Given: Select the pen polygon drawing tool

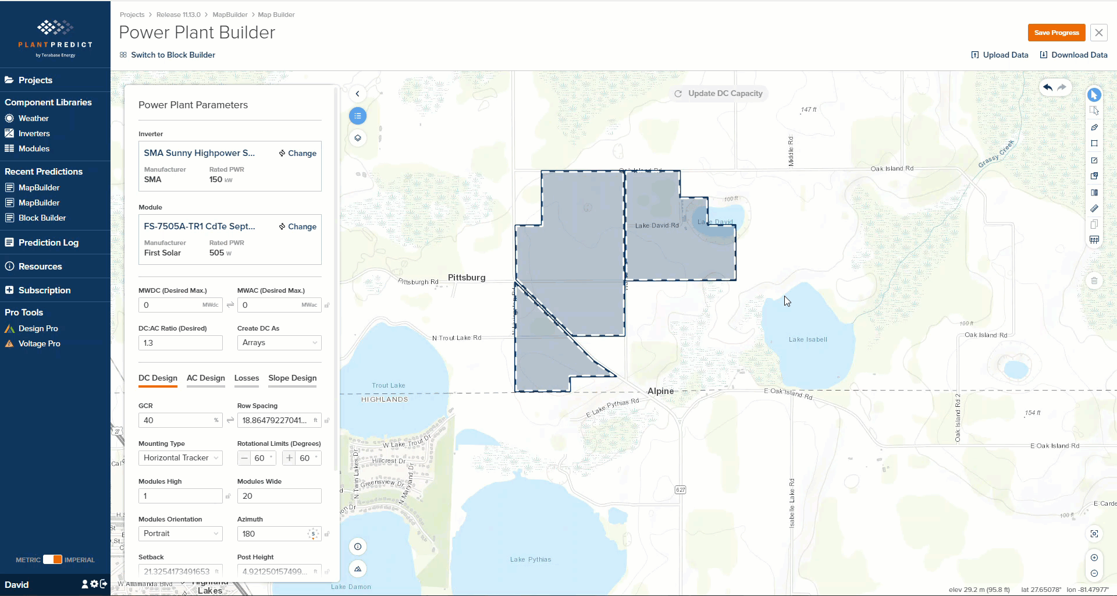Looking at the screenshot, I should coord(1094,127).
